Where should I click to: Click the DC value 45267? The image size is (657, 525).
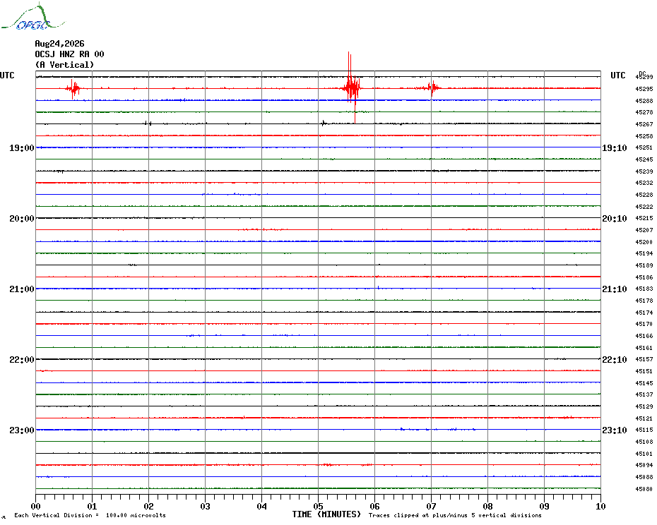(644, 124)
